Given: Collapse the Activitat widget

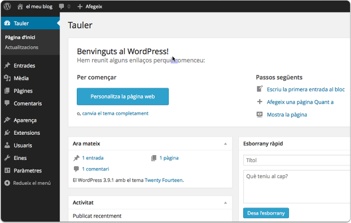Looking at the screenshot, I should [225, 203].
